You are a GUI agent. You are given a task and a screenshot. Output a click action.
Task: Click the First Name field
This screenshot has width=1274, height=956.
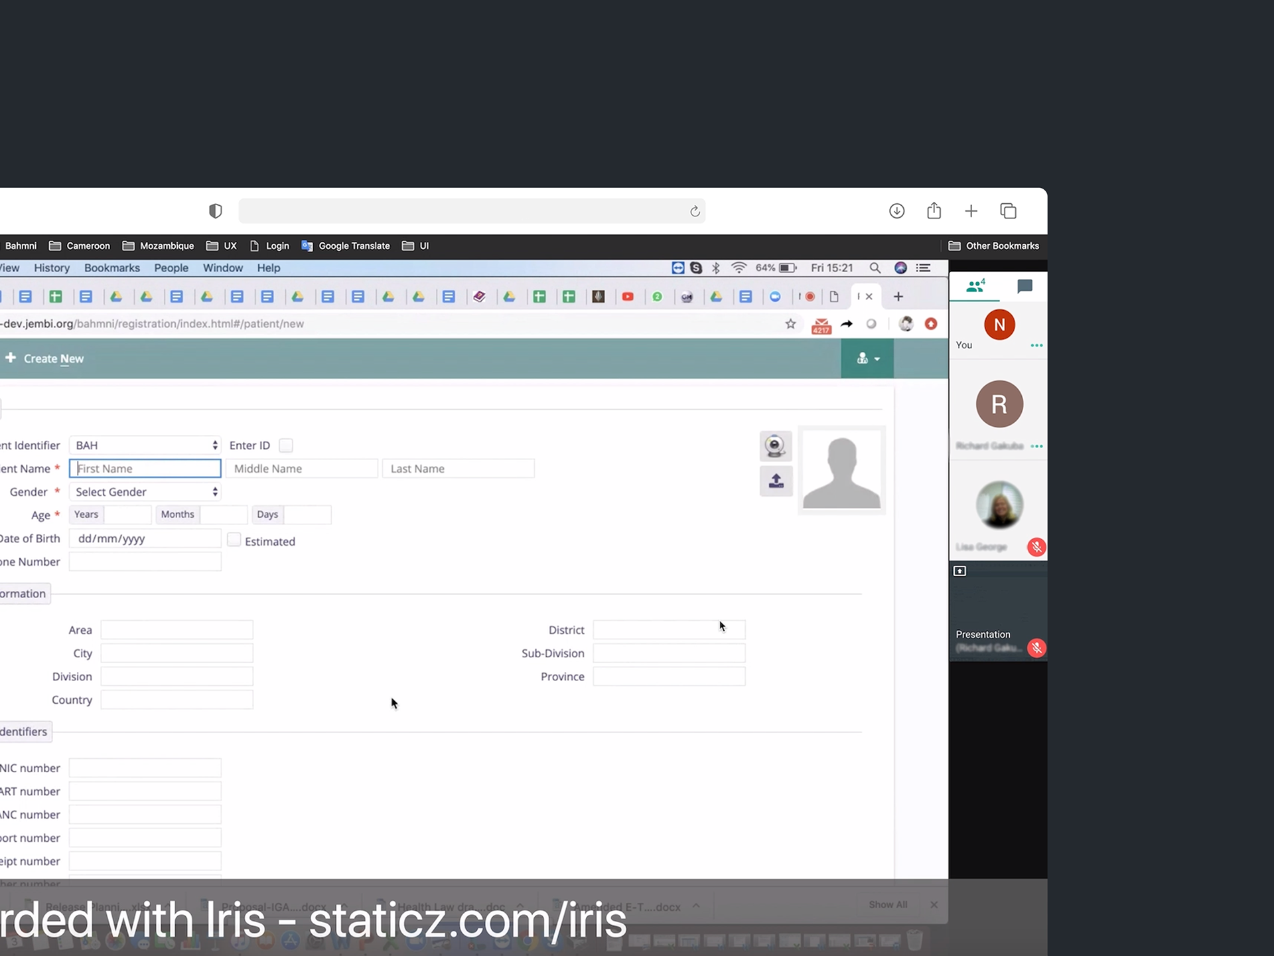tap(145, 469)
